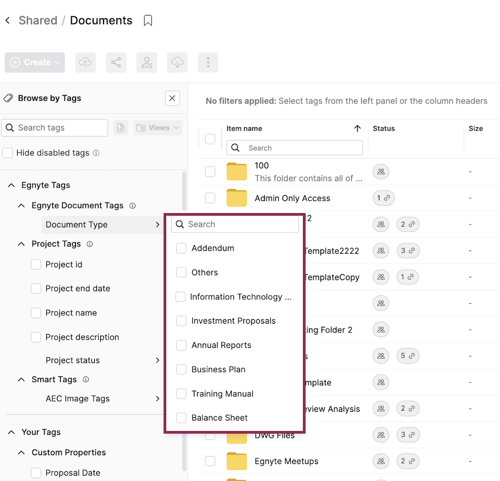
Task: Click the share icon in toolbar
Action: point(116,63)
